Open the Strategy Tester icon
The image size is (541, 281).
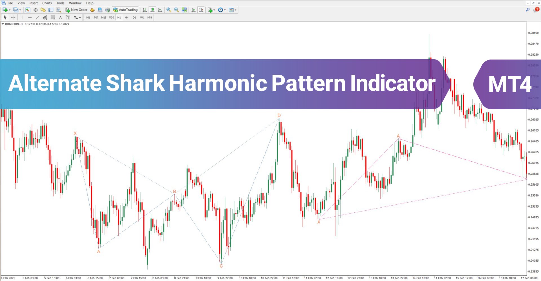[x=58, y=10]
